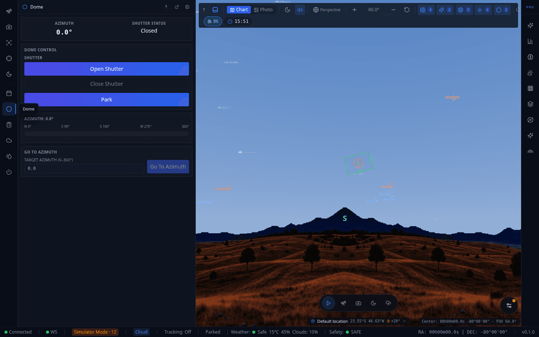Open sky chart help question mark
This screenshot has width=539, height=337.
[204, 10]
